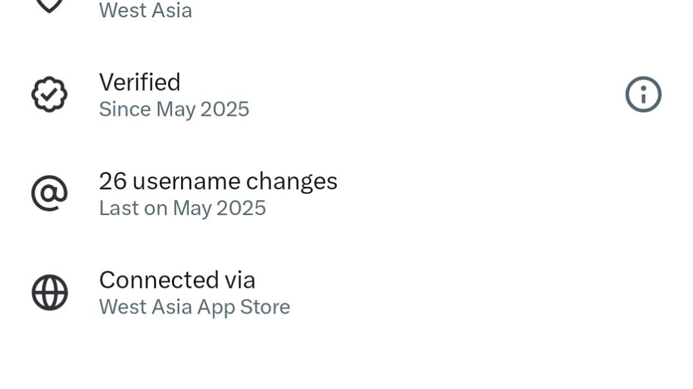Open verification details via info icon
693x389 pixels.
tap(643, 95)
